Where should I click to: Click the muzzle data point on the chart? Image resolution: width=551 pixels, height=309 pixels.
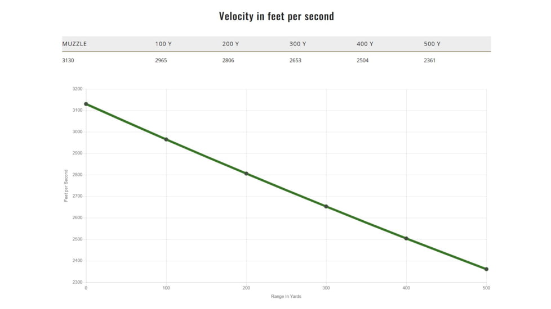(86, 104)
